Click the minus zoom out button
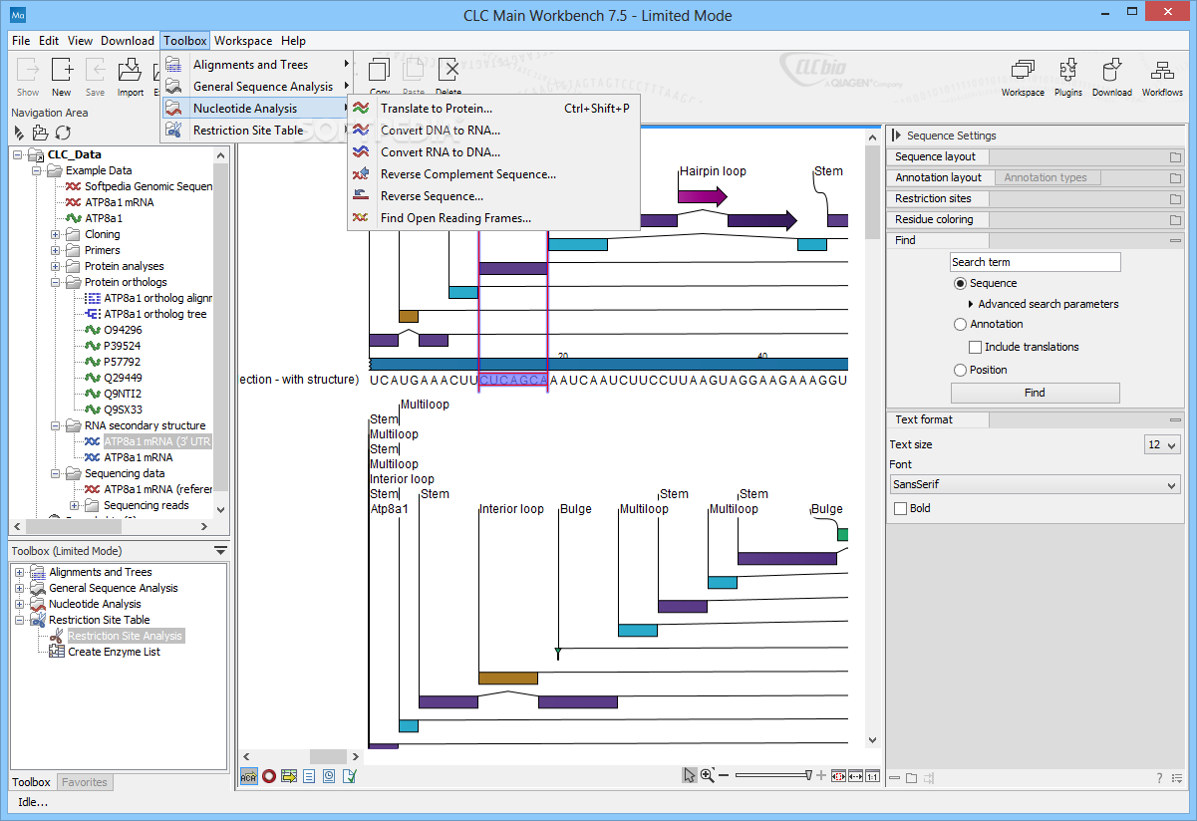Image resolution: width=1197 pixels, height=821 pixels. [x=724, y=775]
